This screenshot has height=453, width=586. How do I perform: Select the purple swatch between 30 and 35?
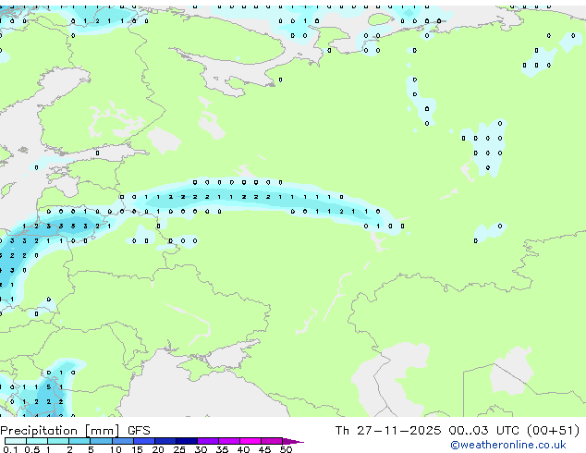(x=208, y=441)
